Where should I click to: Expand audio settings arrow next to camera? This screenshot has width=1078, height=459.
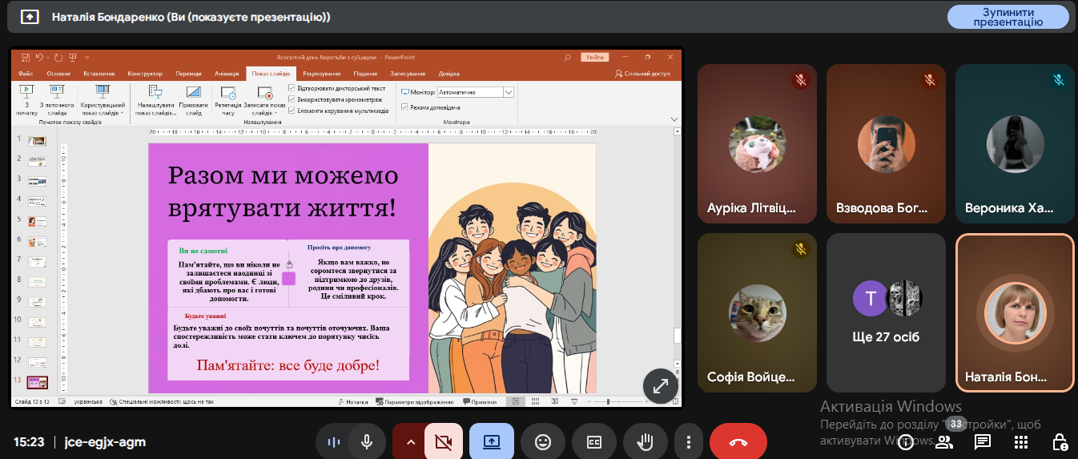tap(410, 441)
